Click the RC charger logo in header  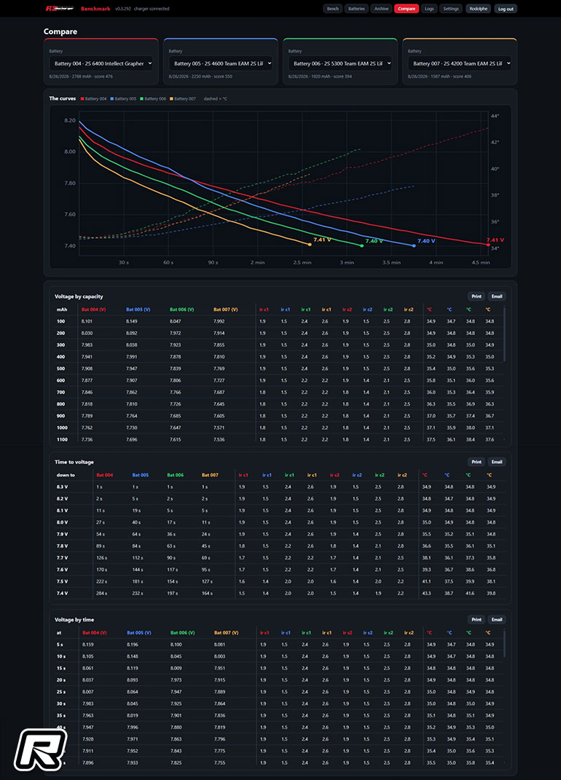point(60,9)
